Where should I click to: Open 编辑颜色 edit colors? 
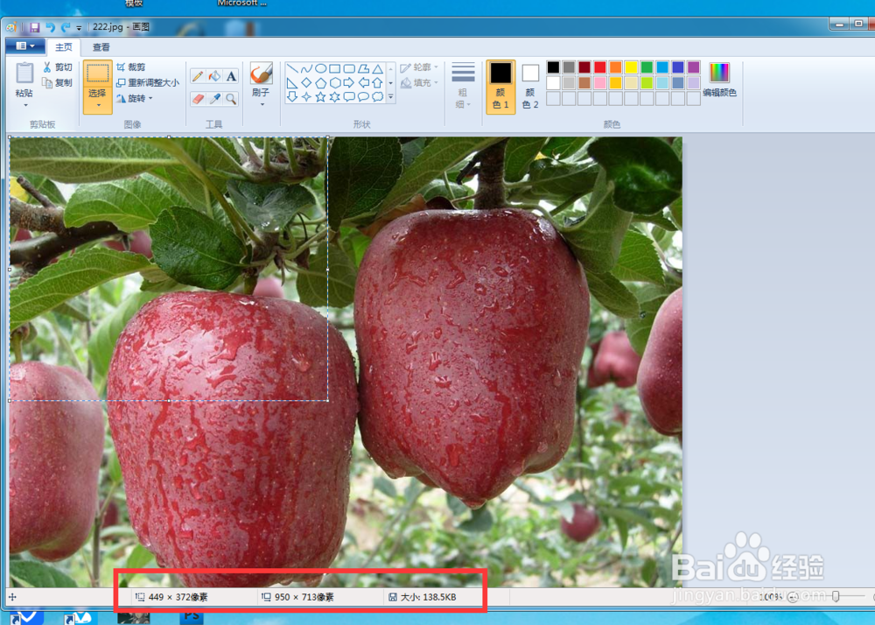pos(719,80)
